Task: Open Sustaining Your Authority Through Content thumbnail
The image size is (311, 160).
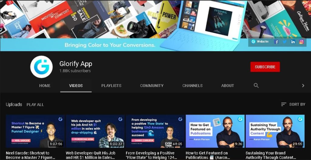Action: 275,131
